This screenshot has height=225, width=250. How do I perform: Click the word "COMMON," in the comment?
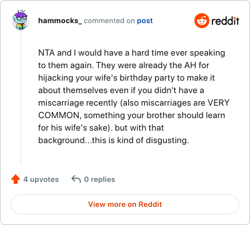pos(60,115)
